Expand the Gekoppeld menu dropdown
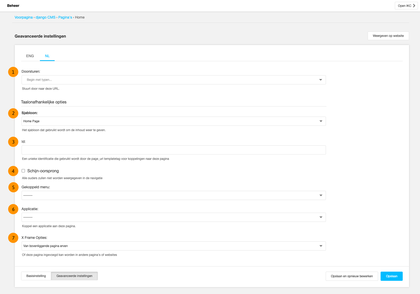Viewport: 420px width, 294px height. (173, 195)
